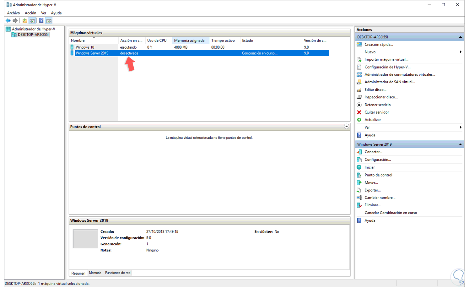Click the Administrador de SAN virtual icon
The height and width of the screenshot is (287, 469).
(359, 82)
